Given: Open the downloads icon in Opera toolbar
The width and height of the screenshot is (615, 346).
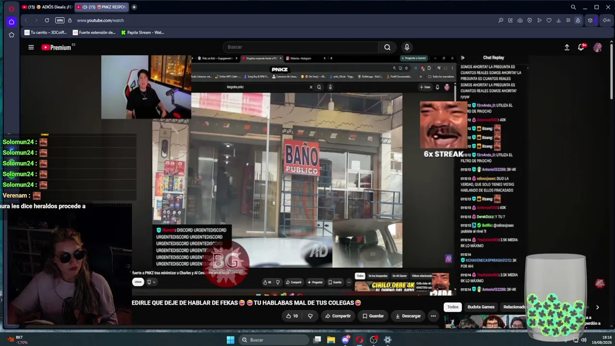Looking at the screenshot, I should [x=558, y=21].
